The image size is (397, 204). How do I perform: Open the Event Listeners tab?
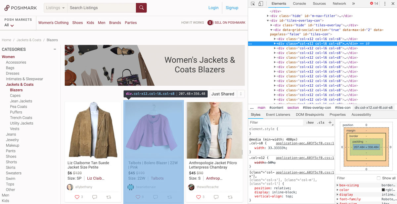click(x=278, y=115)
